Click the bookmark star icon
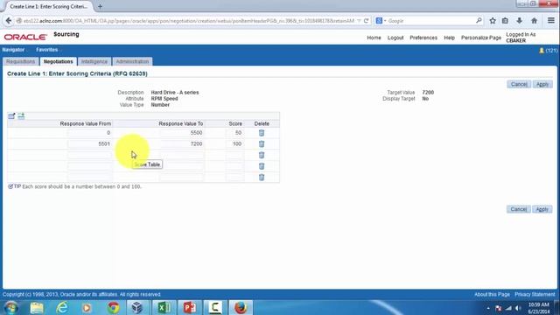The width and height of the screenshot is (560, 315). (493, 21)
